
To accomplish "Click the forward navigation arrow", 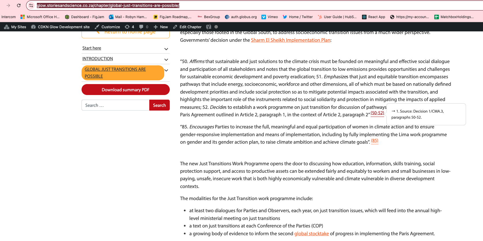I will [8, 5].
